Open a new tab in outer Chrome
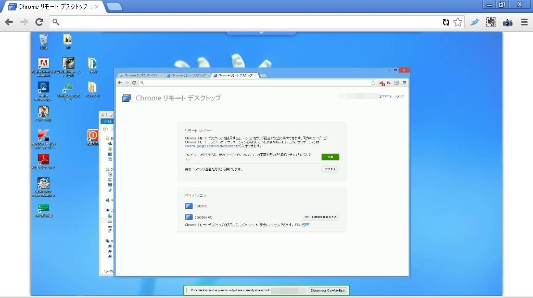 [114, 7]
